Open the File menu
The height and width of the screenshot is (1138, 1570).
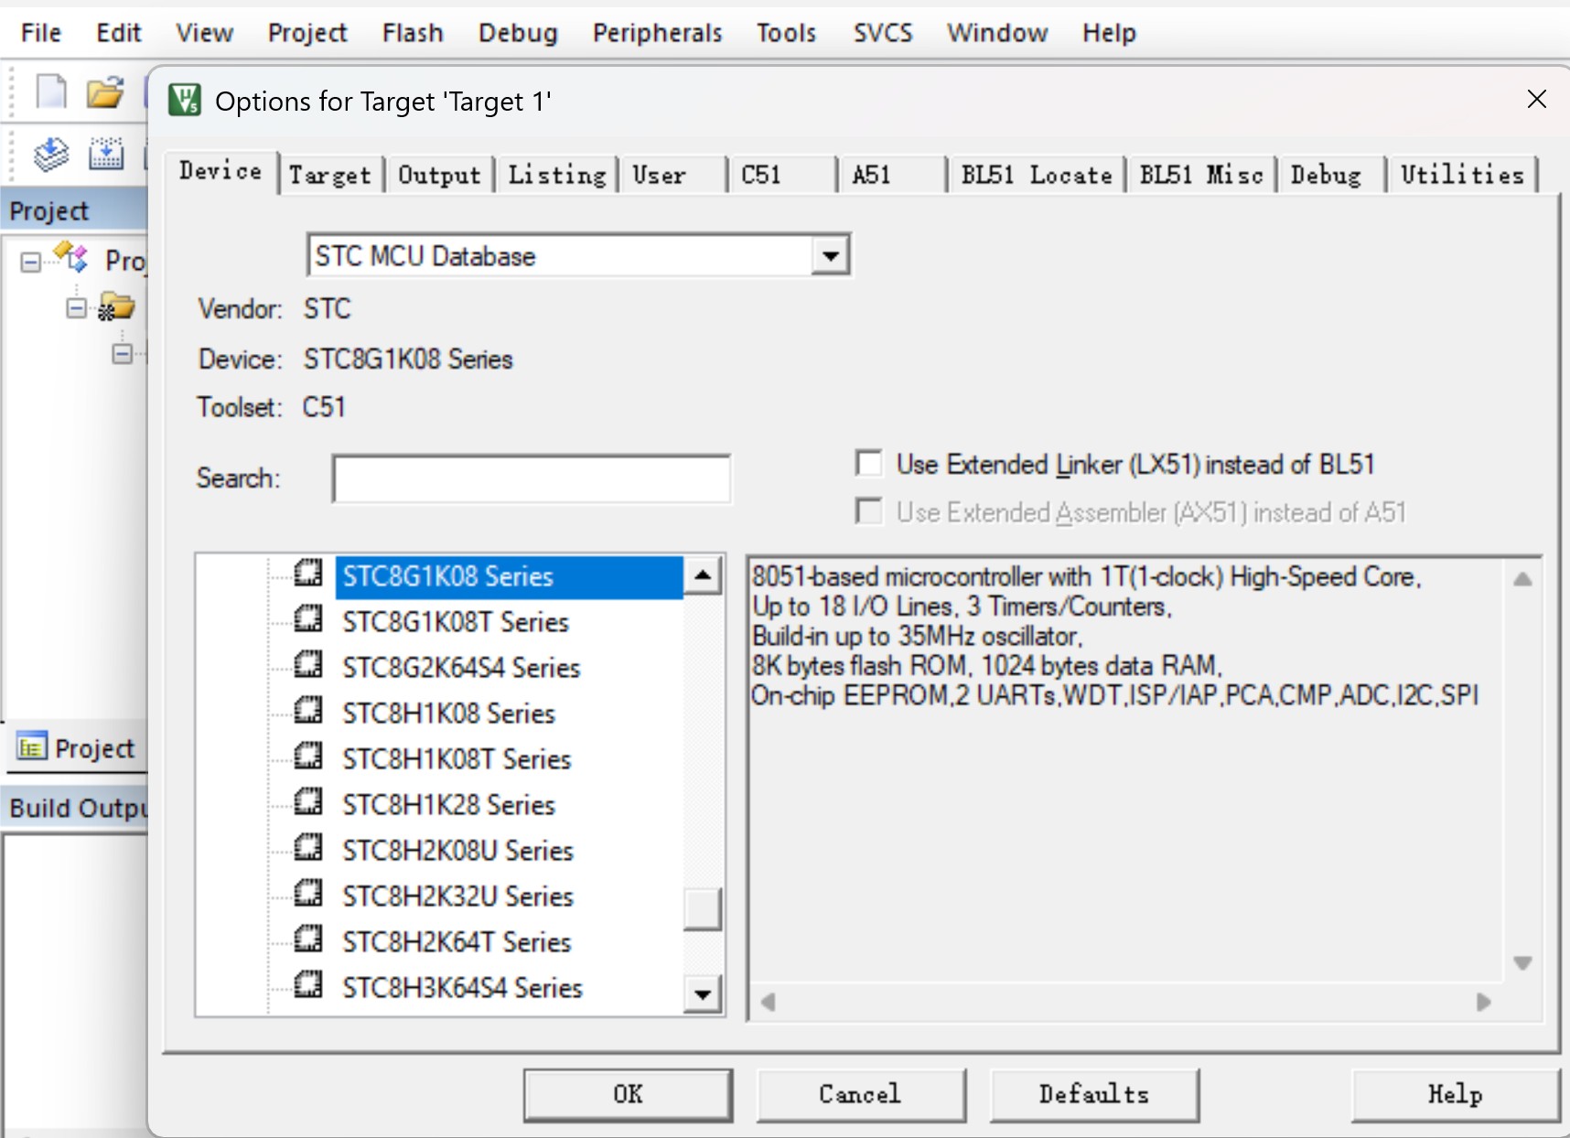point(41,33)
